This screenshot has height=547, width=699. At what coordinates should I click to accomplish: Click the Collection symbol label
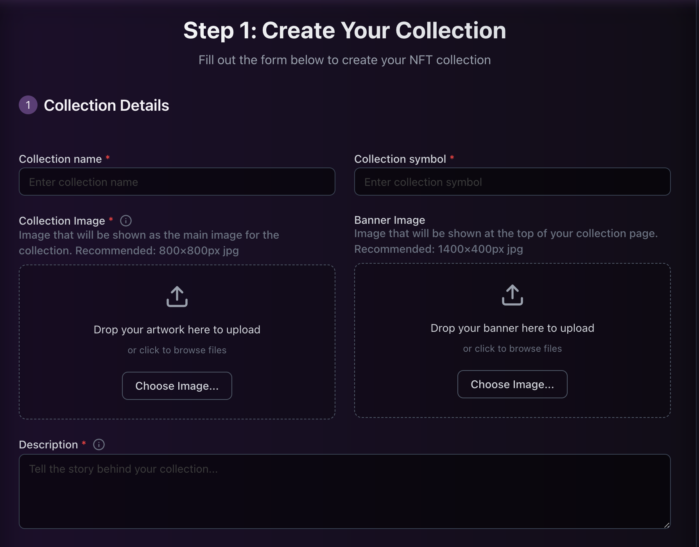[400, 159]
